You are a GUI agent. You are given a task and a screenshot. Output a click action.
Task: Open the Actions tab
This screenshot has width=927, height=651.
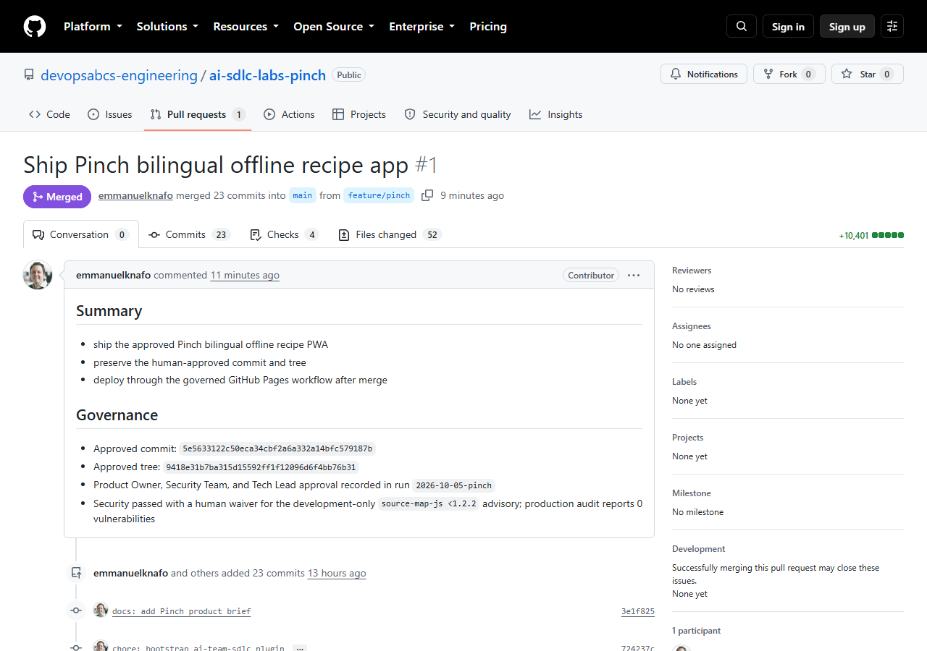[289, 114]
